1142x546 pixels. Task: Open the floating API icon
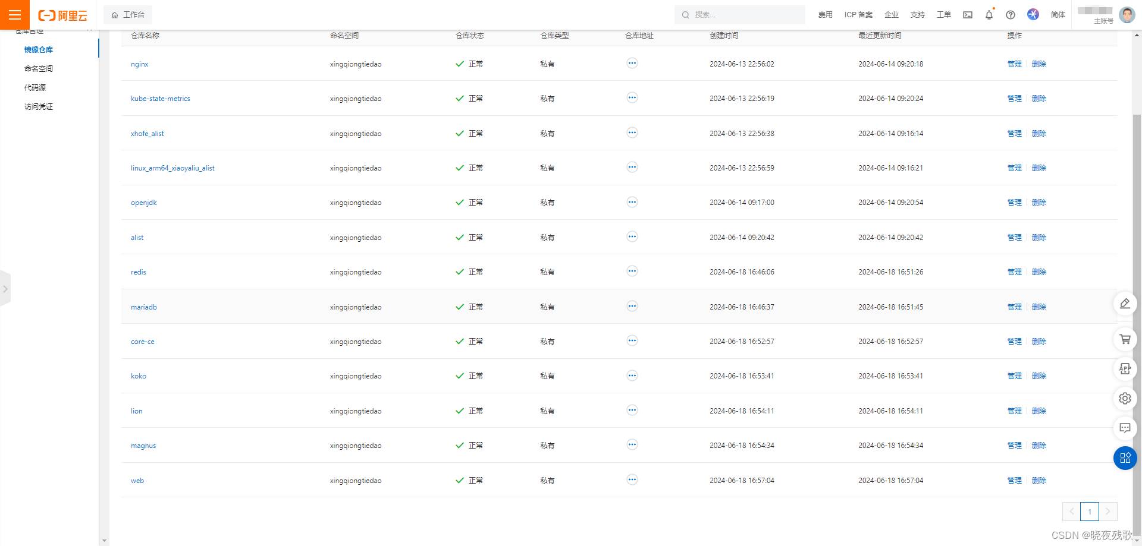(x=1125, y=369)
